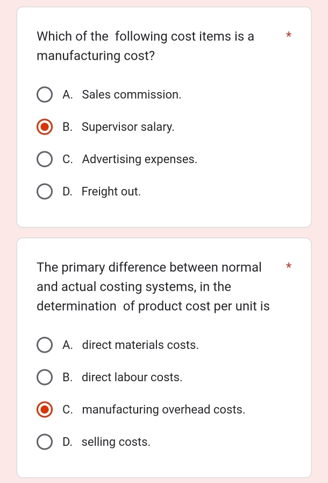328x483 pixels.
Task: Click the "D. Freight out." option label
Action: 102,191
